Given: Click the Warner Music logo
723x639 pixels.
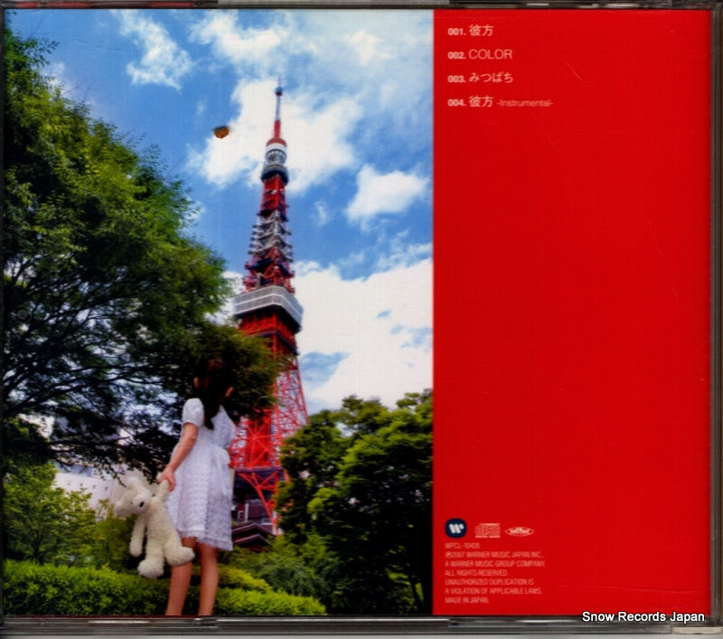Looking at the screenshot, I should [x=456, y=530].
